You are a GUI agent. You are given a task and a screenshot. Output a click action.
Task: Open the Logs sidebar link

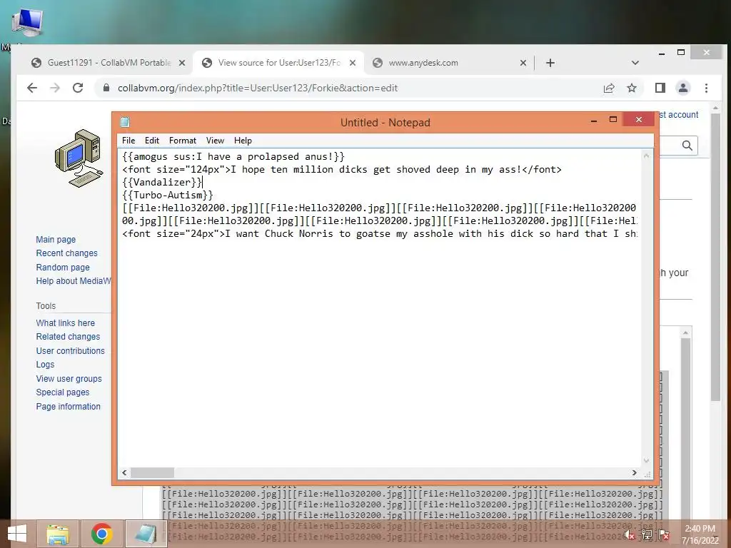click(x=45, y=365)
